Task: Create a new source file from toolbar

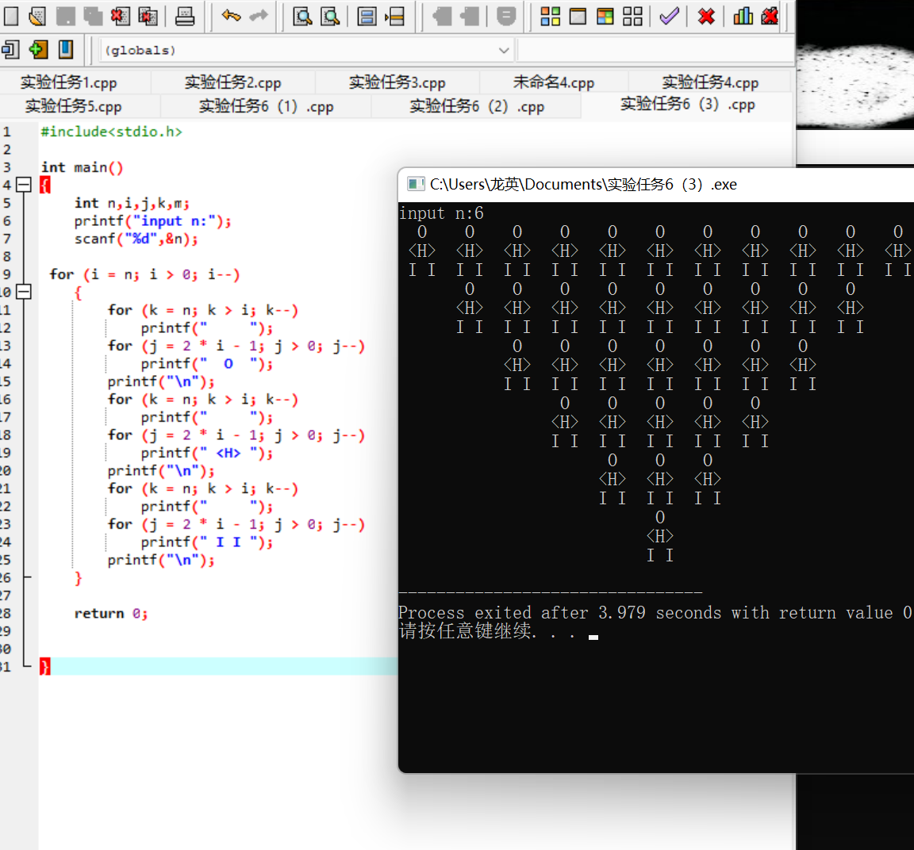Action: pos(10,16)
